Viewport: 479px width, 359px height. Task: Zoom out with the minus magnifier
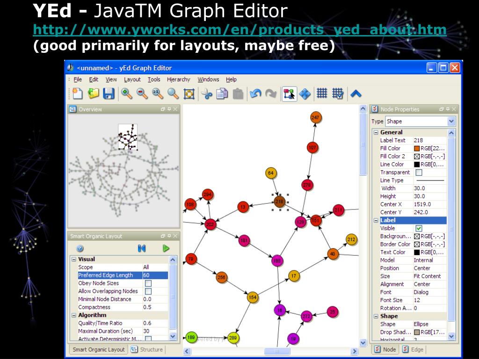pyautogui.click(x=142, y=93)
